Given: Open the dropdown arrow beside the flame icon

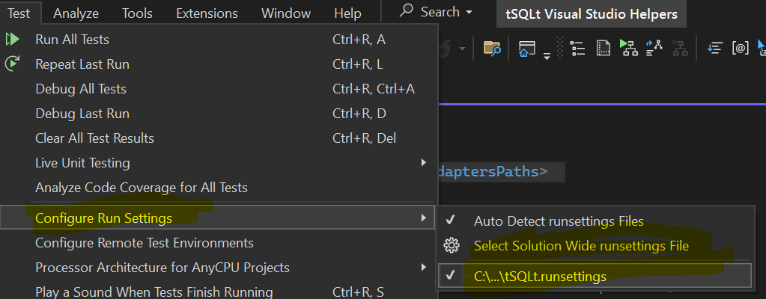Looking at the screenshot, I should click(462, 49).
